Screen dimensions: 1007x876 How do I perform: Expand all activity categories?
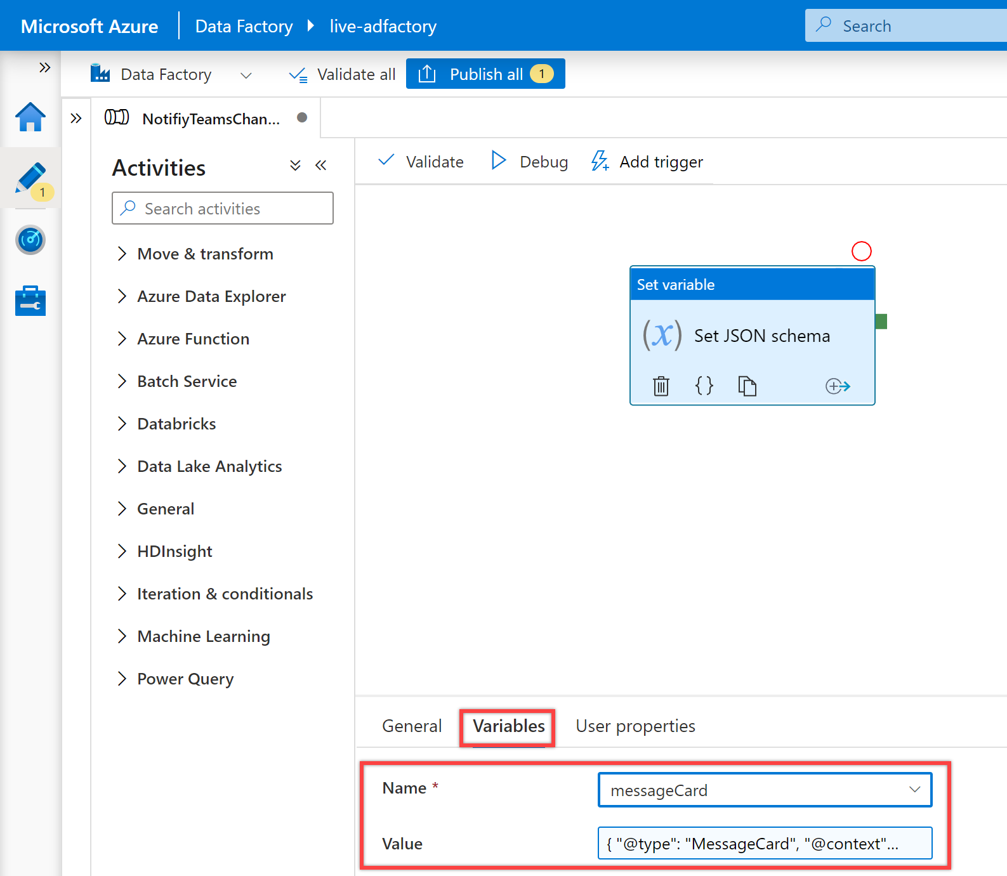click(295, 166)
